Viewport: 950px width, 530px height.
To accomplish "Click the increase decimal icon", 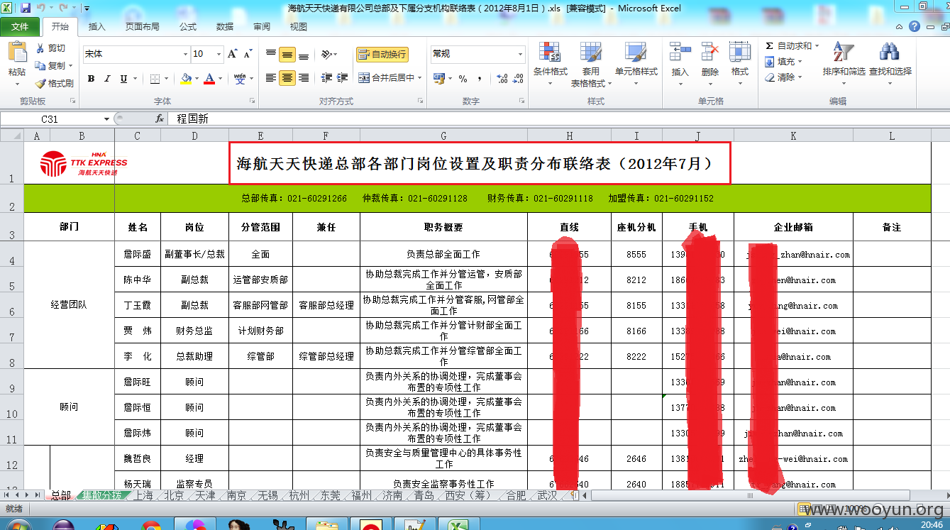I will [x=502, y=78].
